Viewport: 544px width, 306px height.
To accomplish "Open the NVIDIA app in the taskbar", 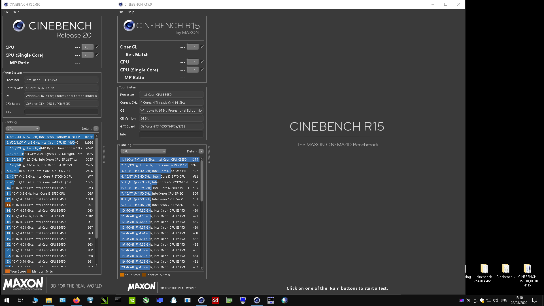I will click(132, 300).
